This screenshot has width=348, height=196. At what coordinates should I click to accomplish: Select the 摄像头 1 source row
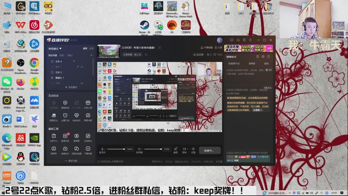[70, 78]
